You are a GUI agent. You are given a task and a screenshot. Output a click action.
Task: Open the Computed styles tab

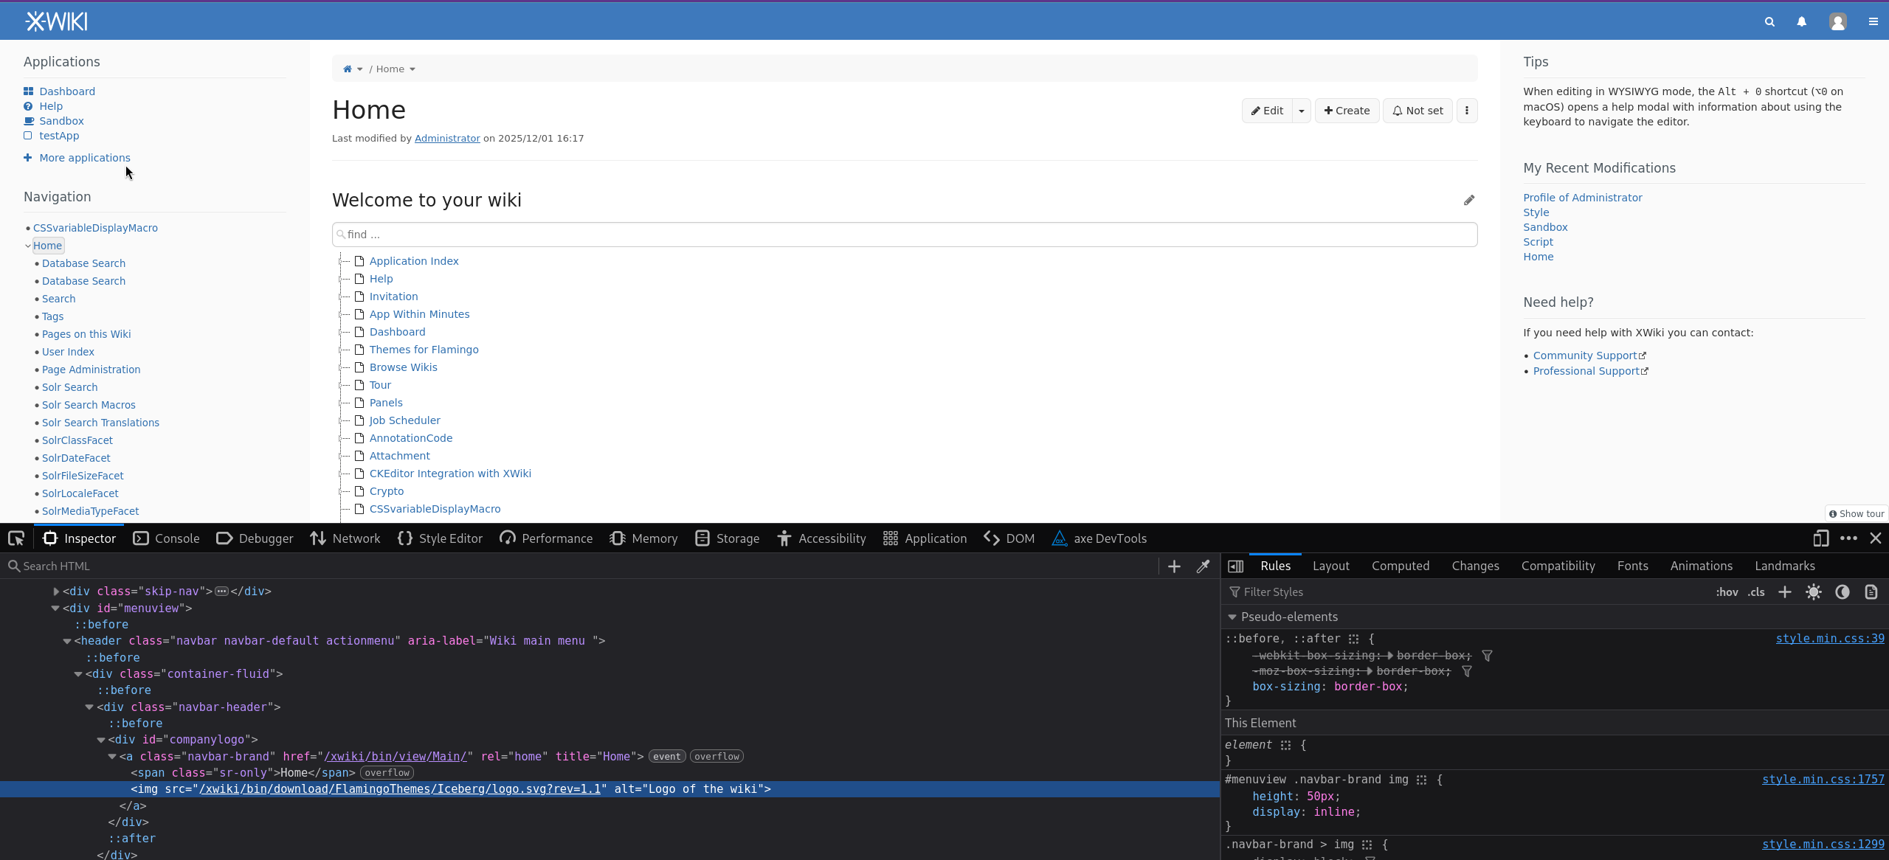point(1400,566)
